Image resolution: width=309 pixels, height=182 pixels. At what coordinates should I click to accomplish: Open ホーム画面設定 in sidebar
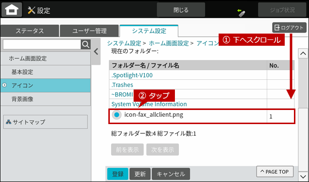(x=46, y=58)
